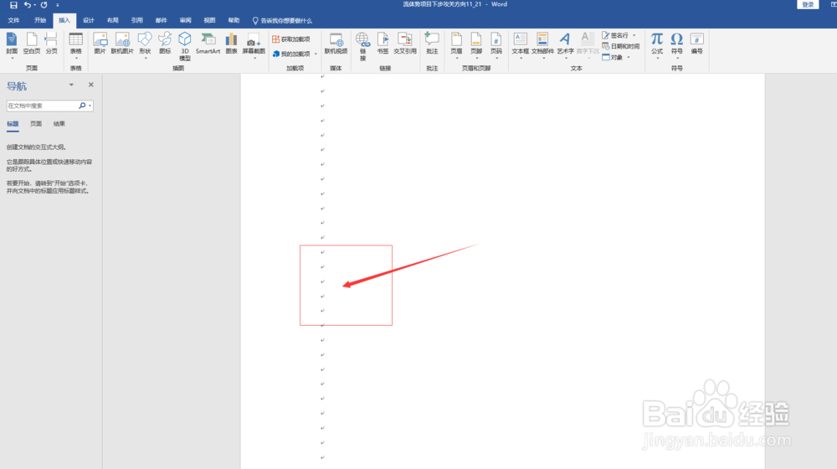Add a bookmark (书签)
Image resolution: width=837 pixels, height=469 pixels.
[x=383, y=44]
